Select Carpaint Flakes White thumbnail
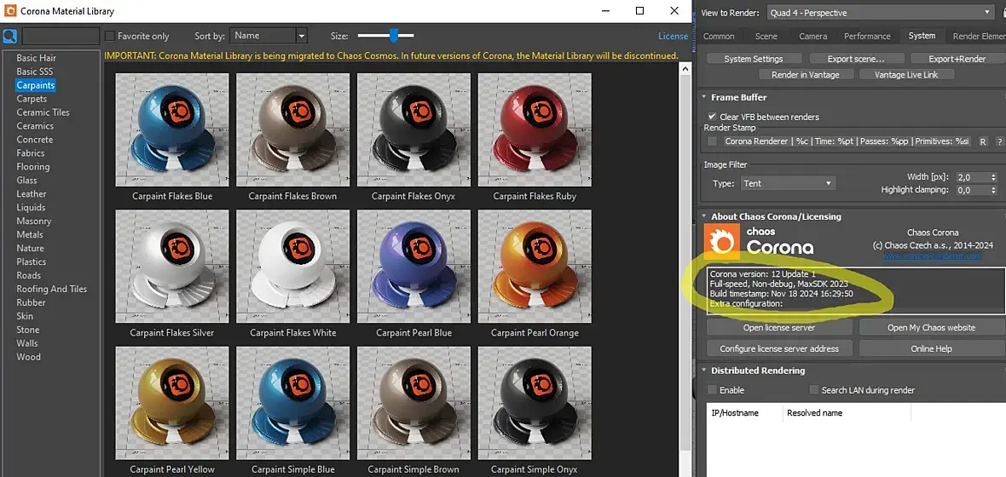This screenshot has width=1006, height=477. (x=292, y=266)
